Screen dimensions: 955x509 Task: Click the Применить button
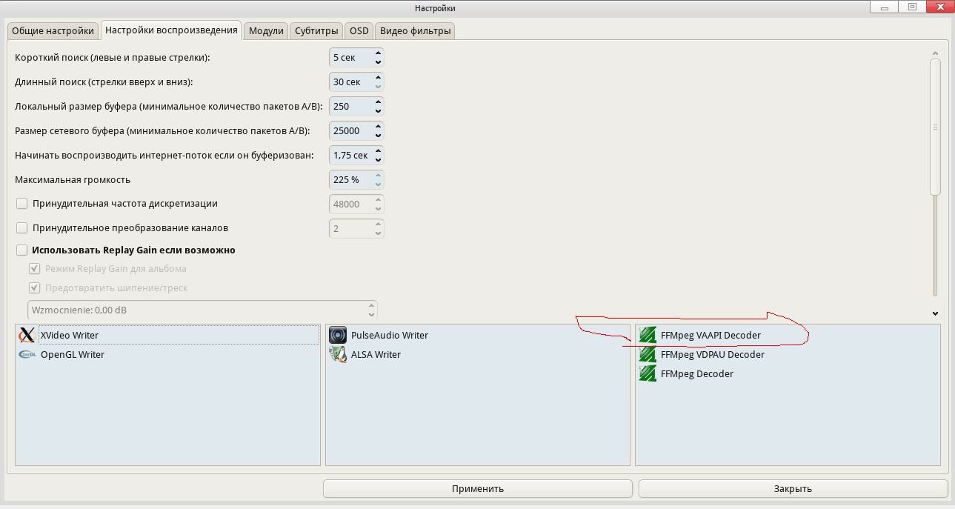pyautogui.click(x=478, y=488)
